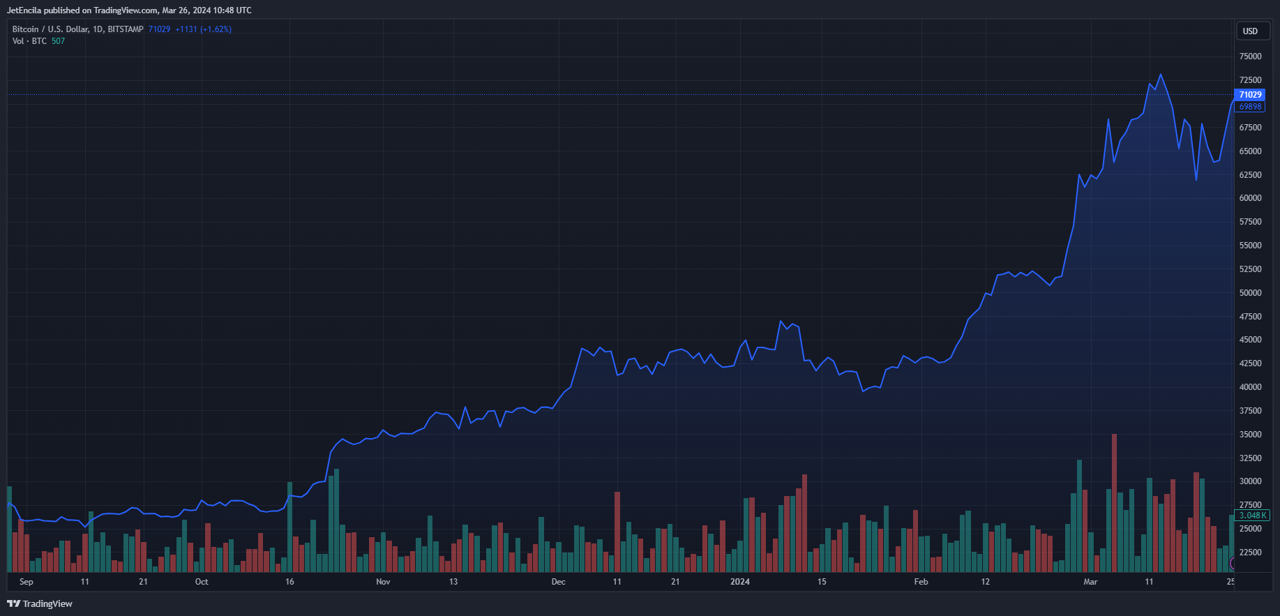Click the purple circle event marker

pos(1233,563)
